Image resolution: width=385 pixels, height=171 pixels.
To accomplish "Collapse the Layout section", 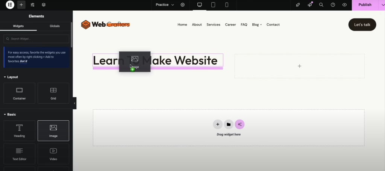I will (x=11, y=77).
